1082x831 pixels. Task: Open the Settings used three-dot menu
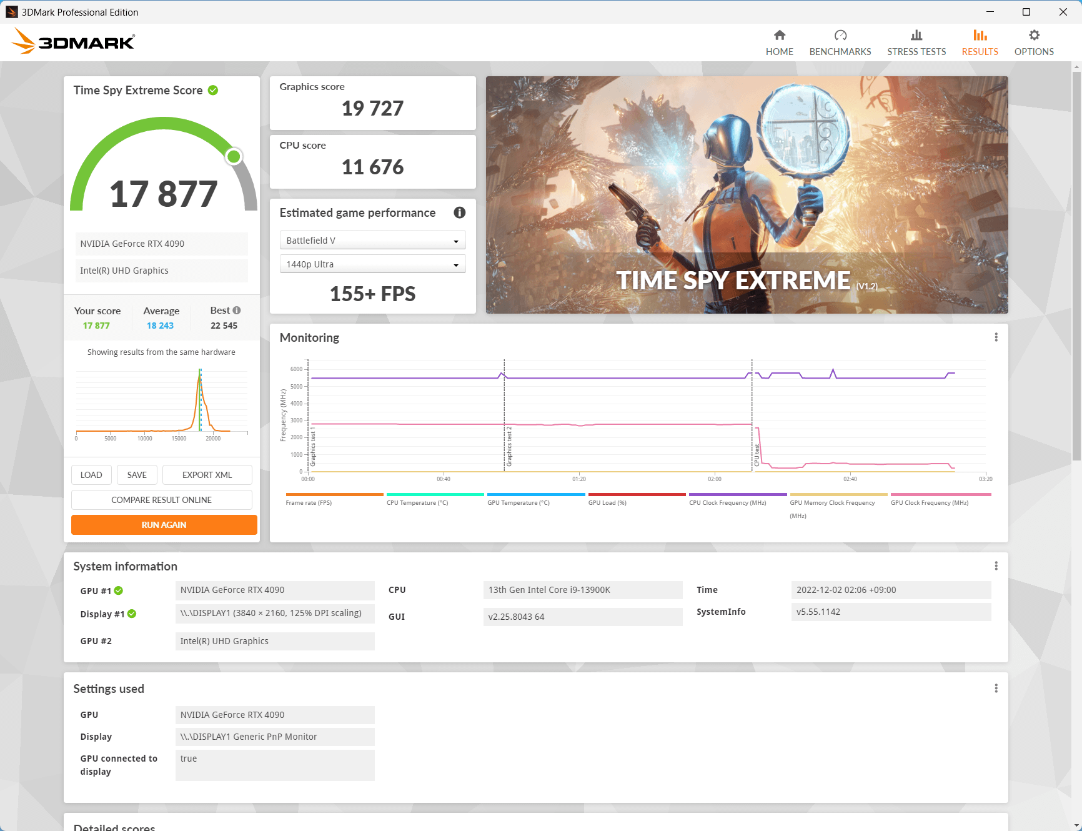(996, 689)
